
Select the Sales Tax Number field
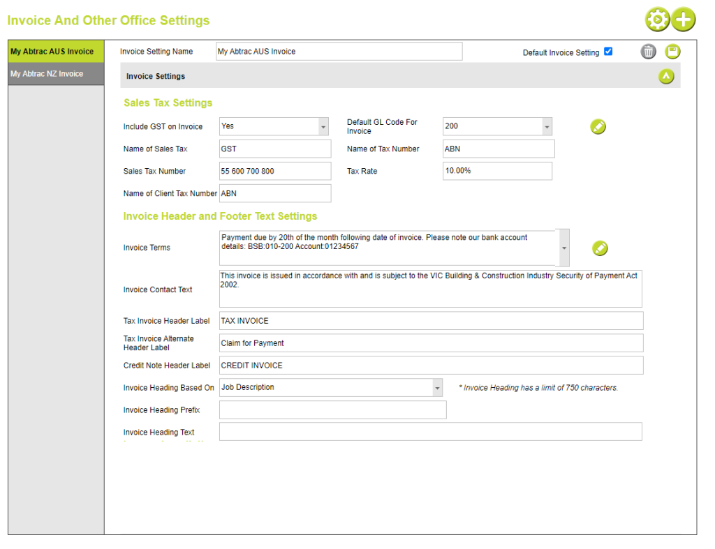click(x=274, y=171)
